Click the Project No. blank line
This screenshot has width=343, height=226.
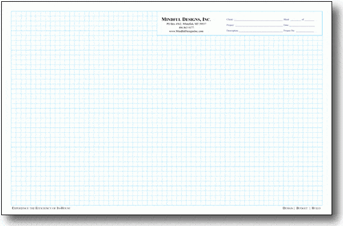tap(305, 32)
